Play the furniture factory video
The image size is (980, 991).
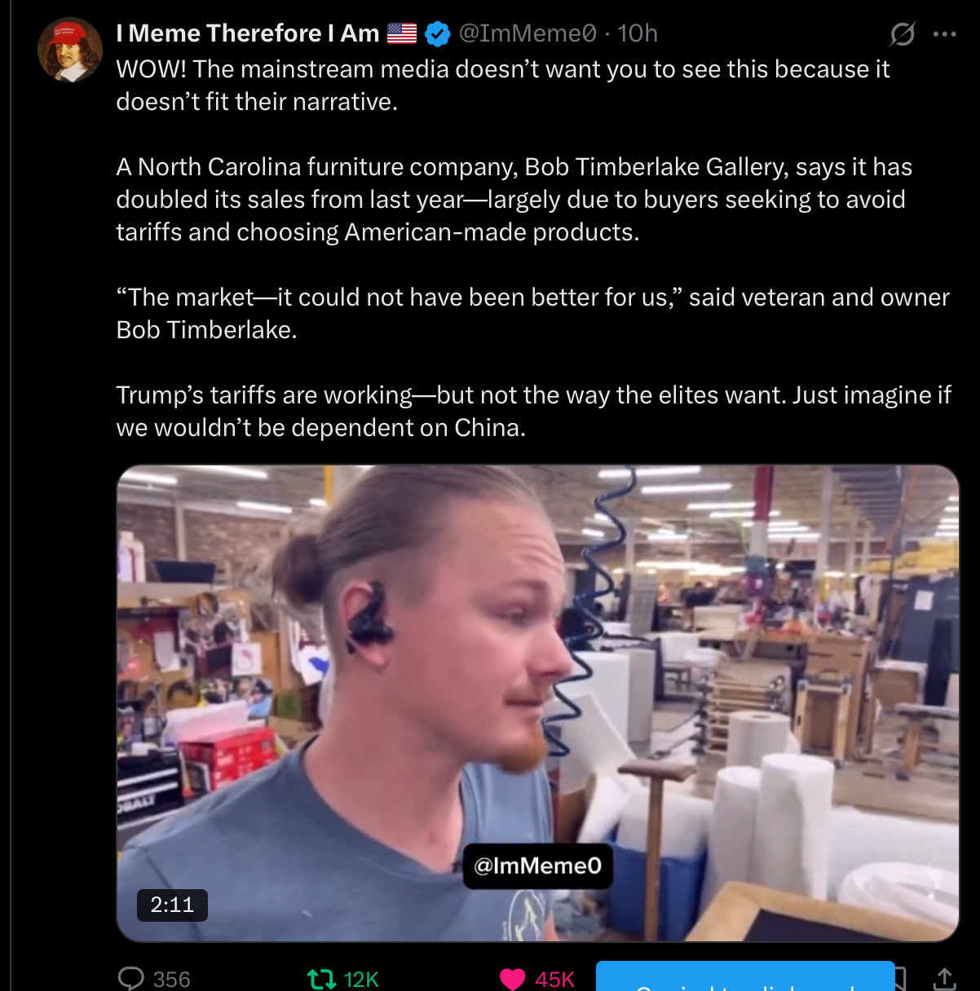coord(538,703)
